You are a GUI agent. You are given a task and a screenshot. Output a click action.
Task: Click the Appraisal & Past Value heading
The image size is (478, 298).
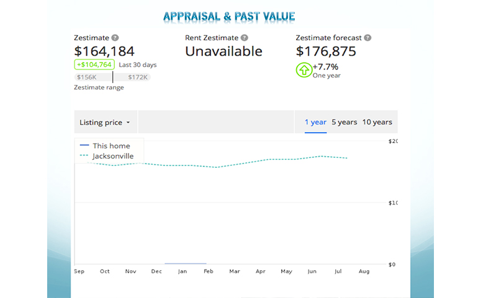230,16
